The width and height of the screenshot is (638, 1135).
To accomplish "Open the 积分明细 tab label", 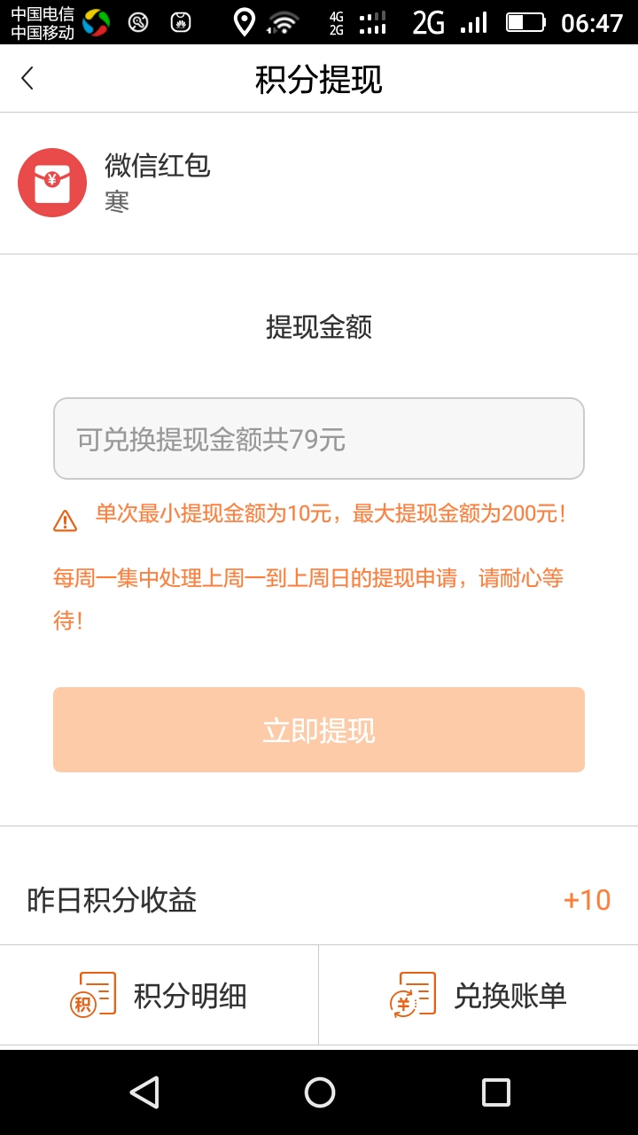I will [x=191, y=996].
